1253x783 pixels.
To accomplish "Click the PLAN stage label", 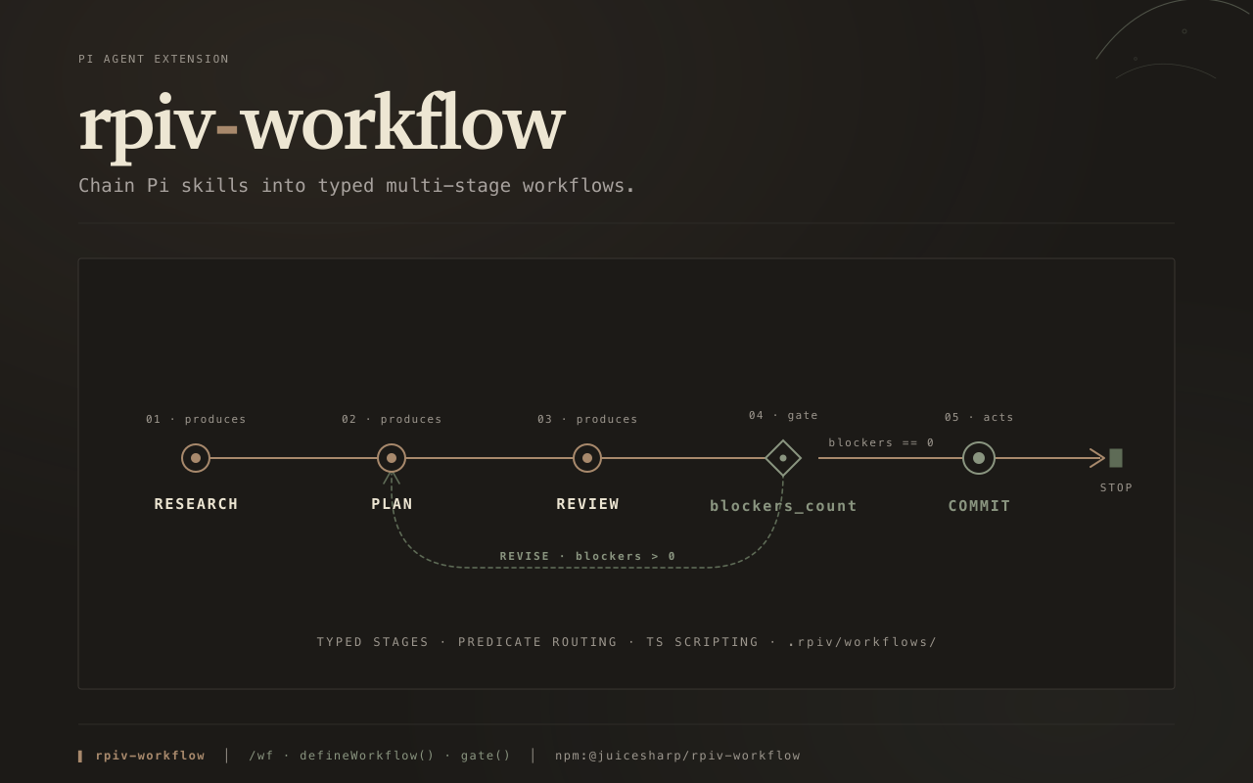I will [x=392, y=504].
